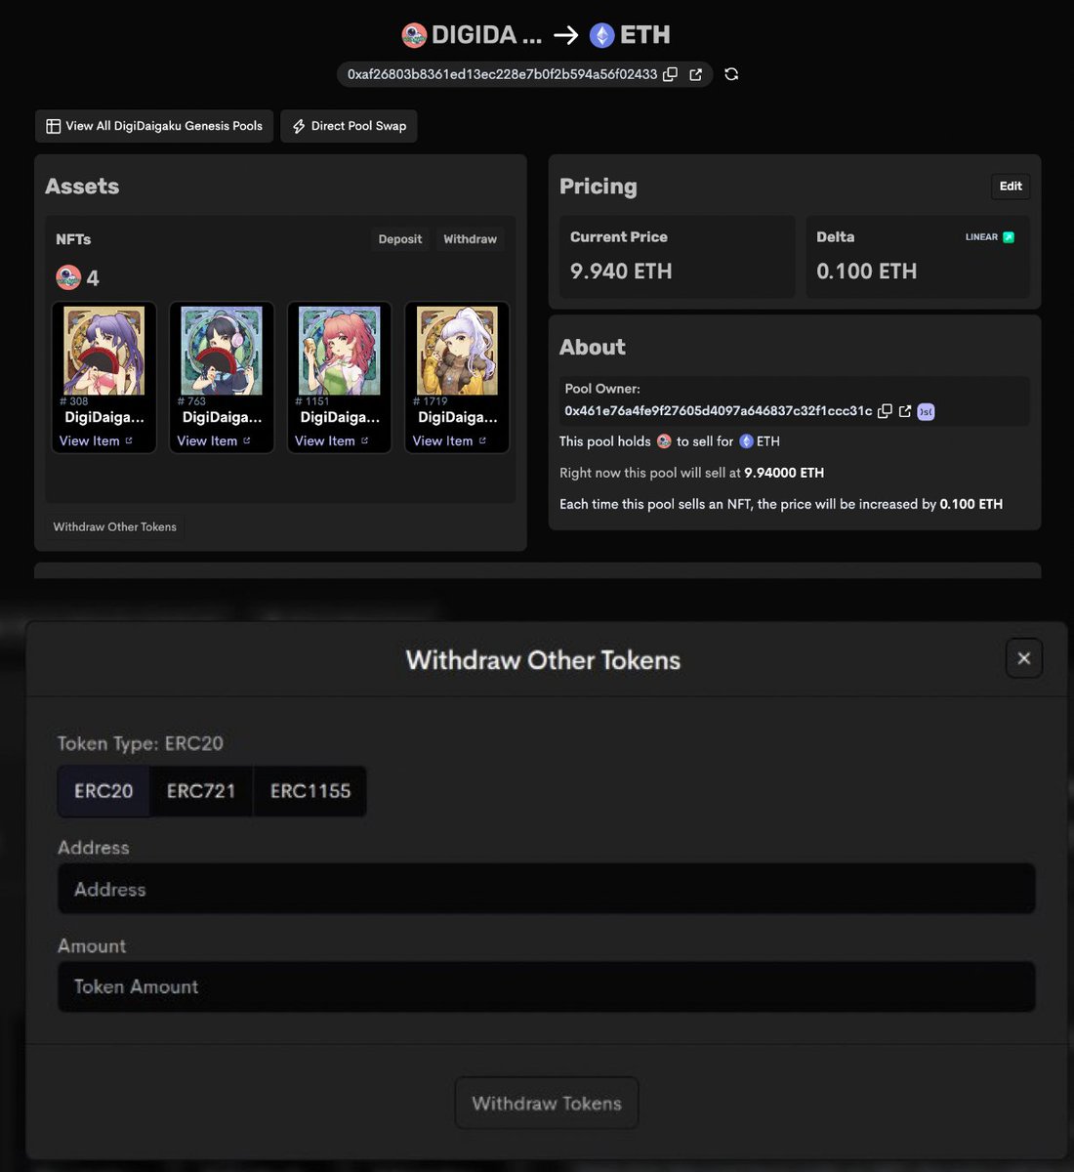The height and width of the screenshot is (1172, 1074).
Task: Switch token type to ERC721
Action: coord(201,791)
